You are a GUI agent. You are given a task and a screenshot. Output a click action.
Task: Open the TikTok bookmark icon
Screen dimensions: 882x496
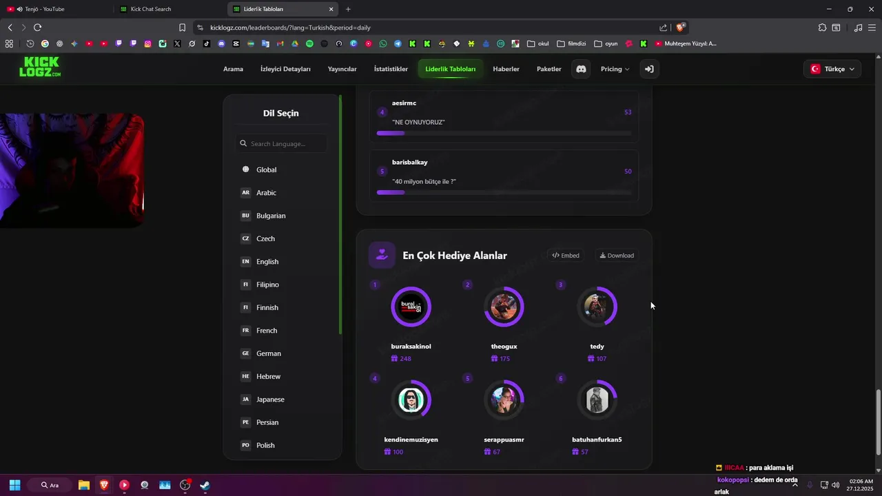click(207, 43)
